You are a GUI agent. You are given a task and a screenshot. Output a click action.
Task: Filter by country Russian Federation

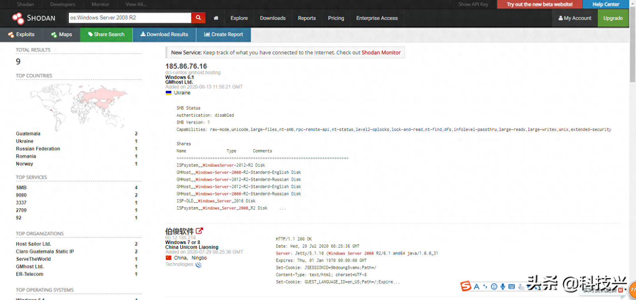click(x=38, y=149)
